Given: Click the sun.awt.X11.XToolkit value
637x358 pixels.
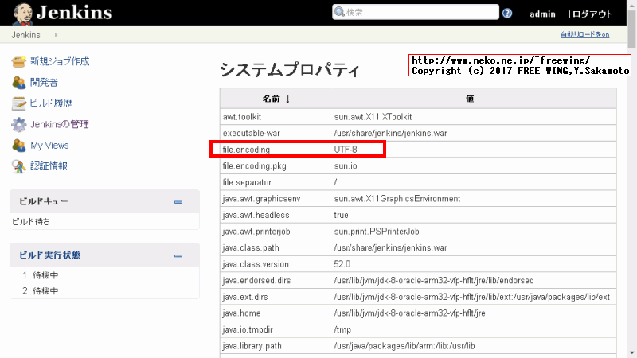Looking at the screenshot, I should point(373,117).
